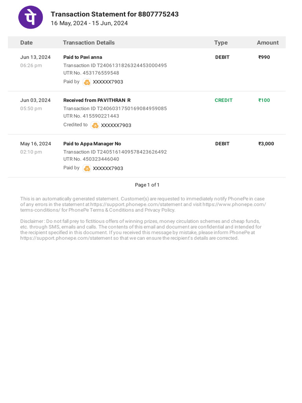Click bank icon in PAVITHRAN R credit
The image size is (302, 403).
click(x=95, y=126)
